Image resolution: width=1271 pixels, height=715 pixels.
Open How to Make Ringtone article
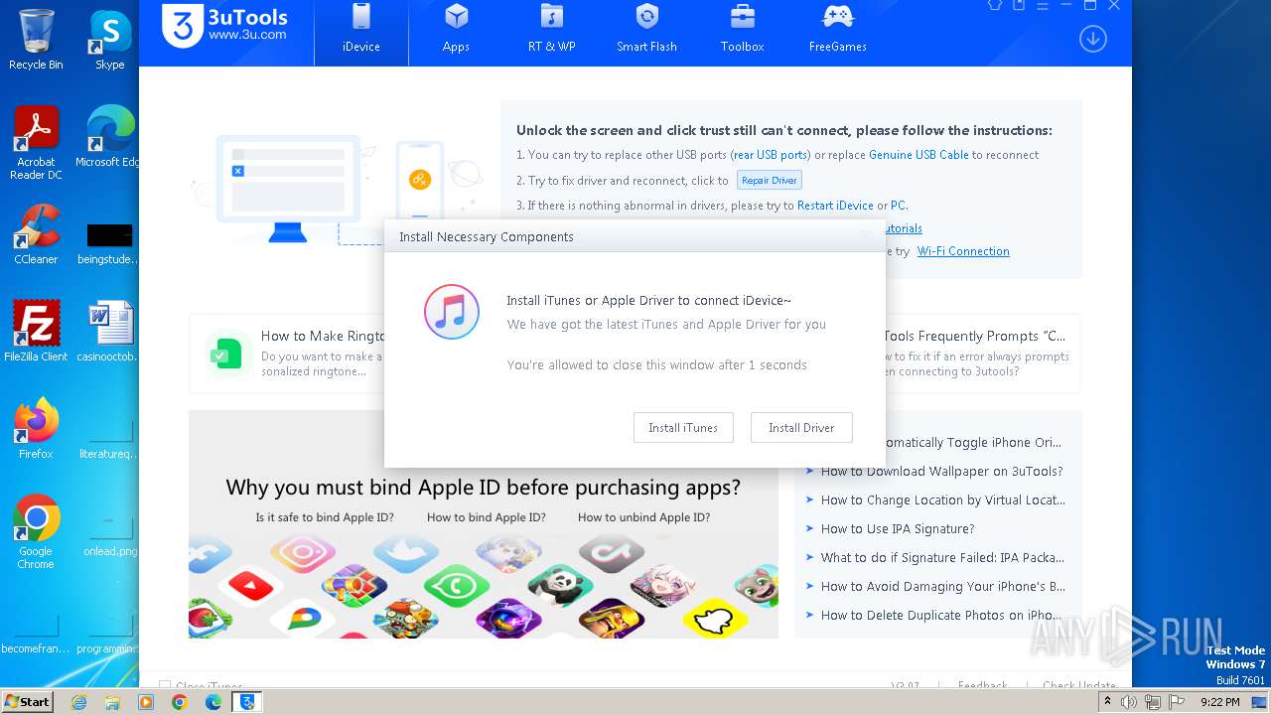pyautogui.click(x=322, y=337)
